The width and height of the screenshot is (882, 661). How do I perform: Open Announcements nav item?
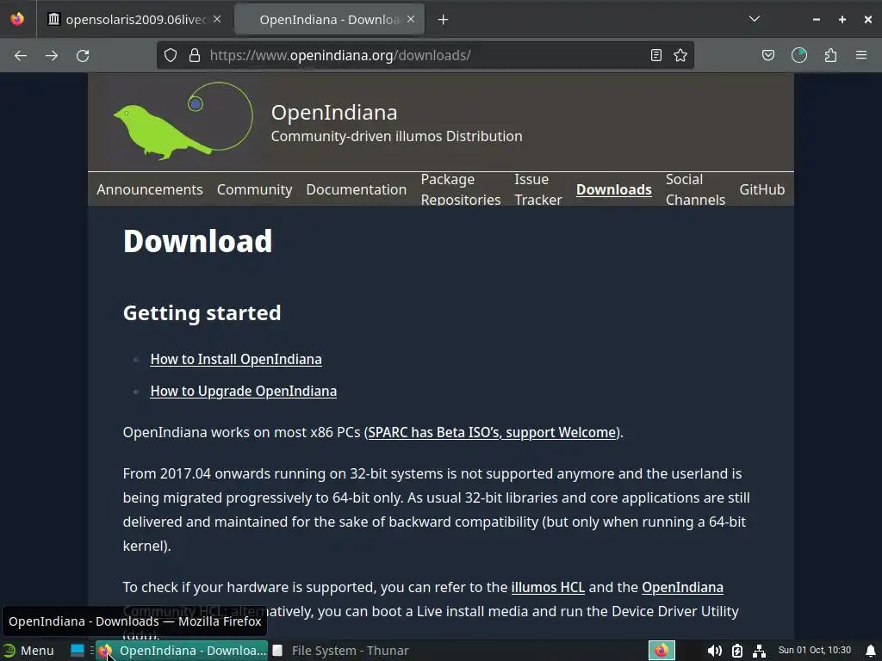coord(150,189)
